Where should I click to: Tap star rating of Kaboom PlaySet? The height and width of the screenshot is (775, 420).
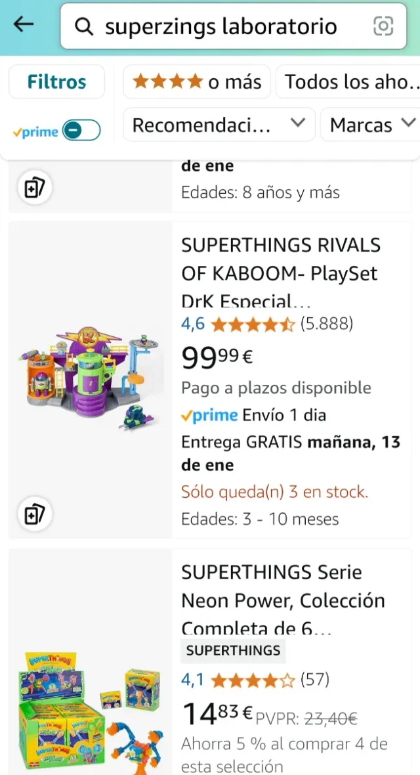point(253,324)
